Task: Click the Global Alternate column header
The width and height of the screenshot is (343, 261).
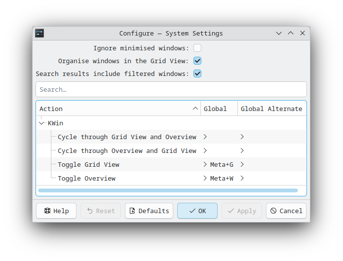Action: click(x=272, y=109)
